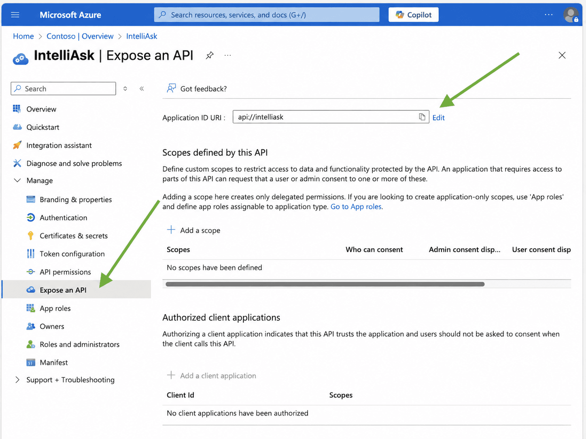Click the Got feedback? button
The width and height of the screenshot is (586, 439).
[197, 89]
